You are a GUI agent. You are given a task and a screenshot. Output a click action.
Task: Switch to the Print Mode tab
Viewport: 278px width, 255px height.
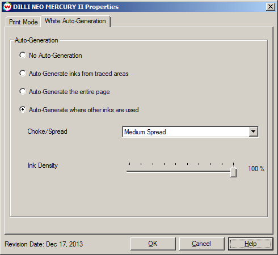pos(23,22)
